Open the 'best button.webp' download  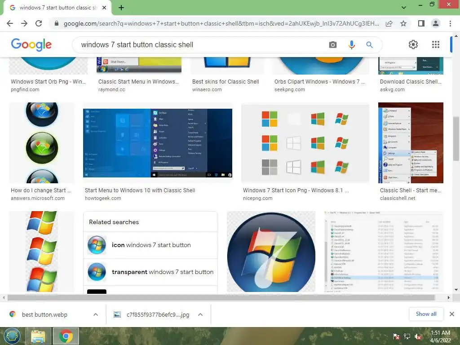(44, 314)
